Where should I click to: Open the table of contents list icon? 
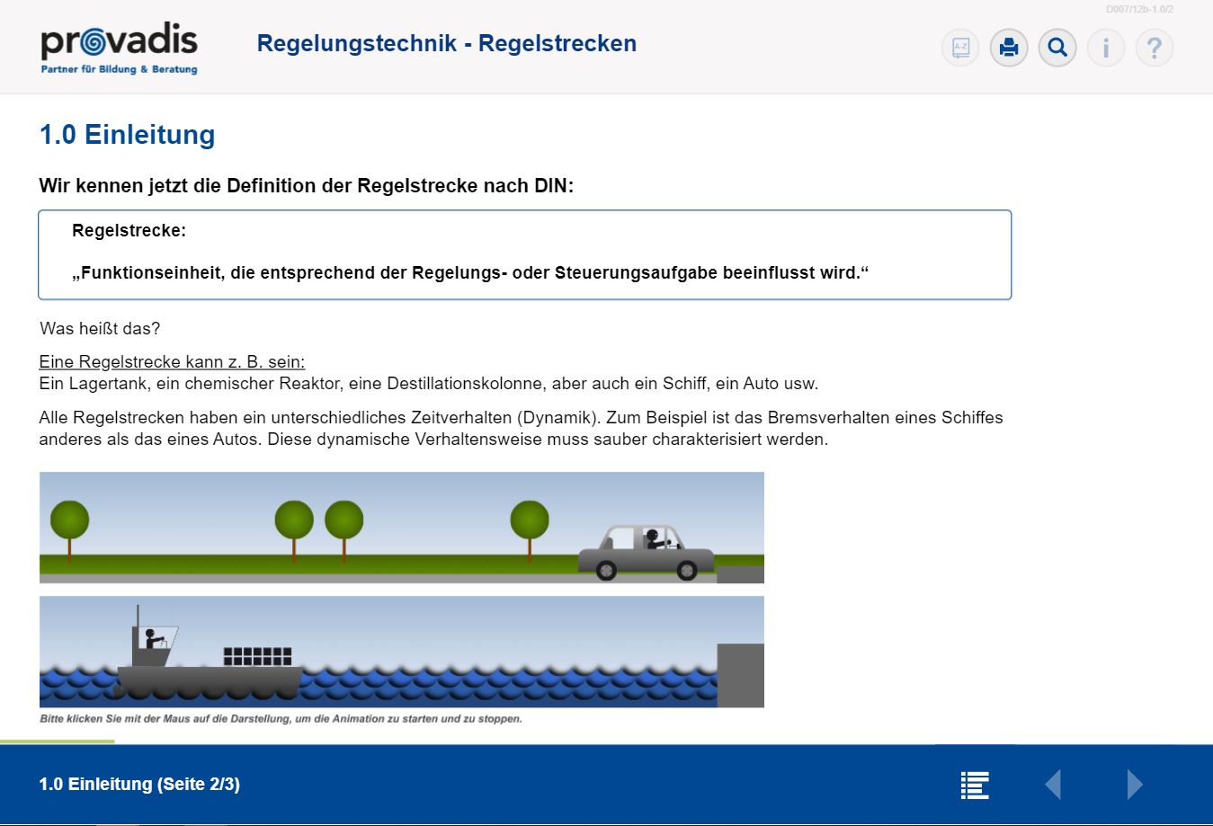coord(975,785)
